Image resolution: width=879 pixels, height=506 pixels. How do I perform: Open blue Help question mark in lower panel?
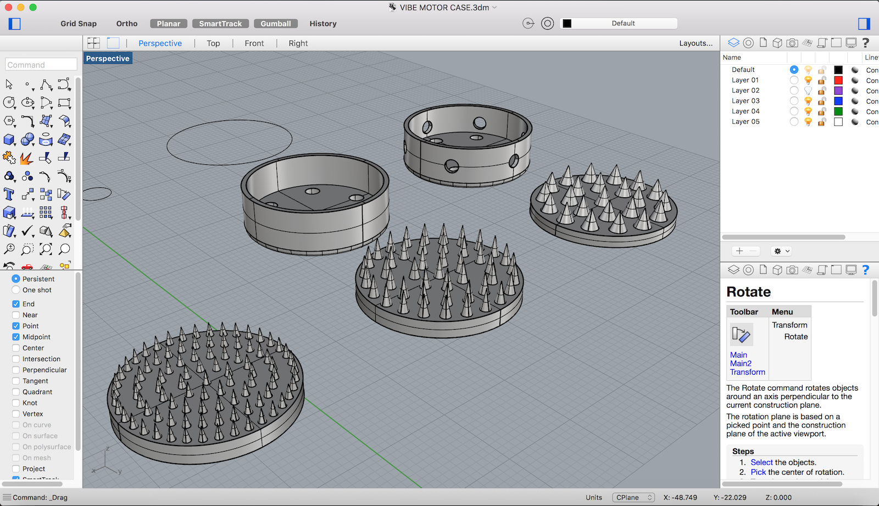[866, 270]
